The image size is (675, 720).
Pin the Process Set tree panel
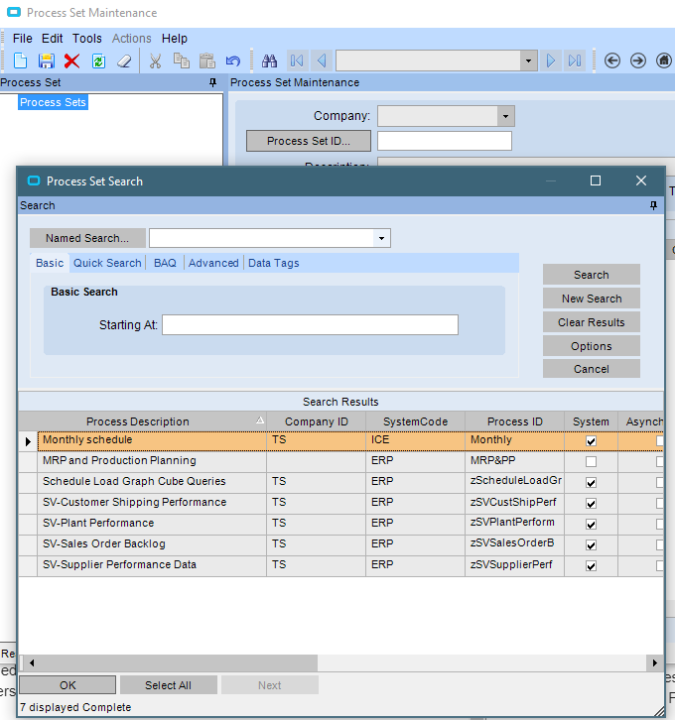(212, 82)
